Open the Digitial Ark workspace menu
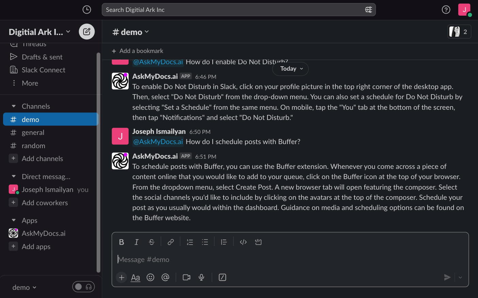 (x=39, y=32)
